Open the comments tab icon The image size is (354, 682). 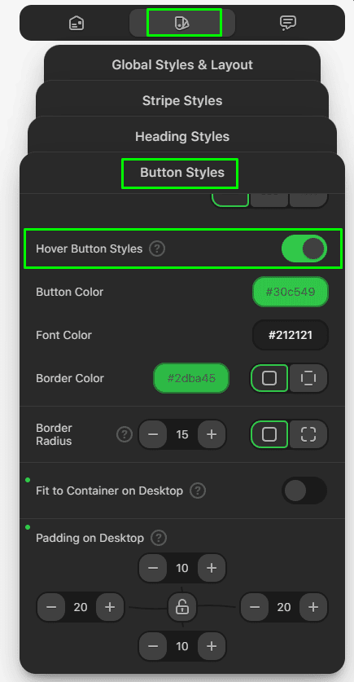tap(287, 23)
